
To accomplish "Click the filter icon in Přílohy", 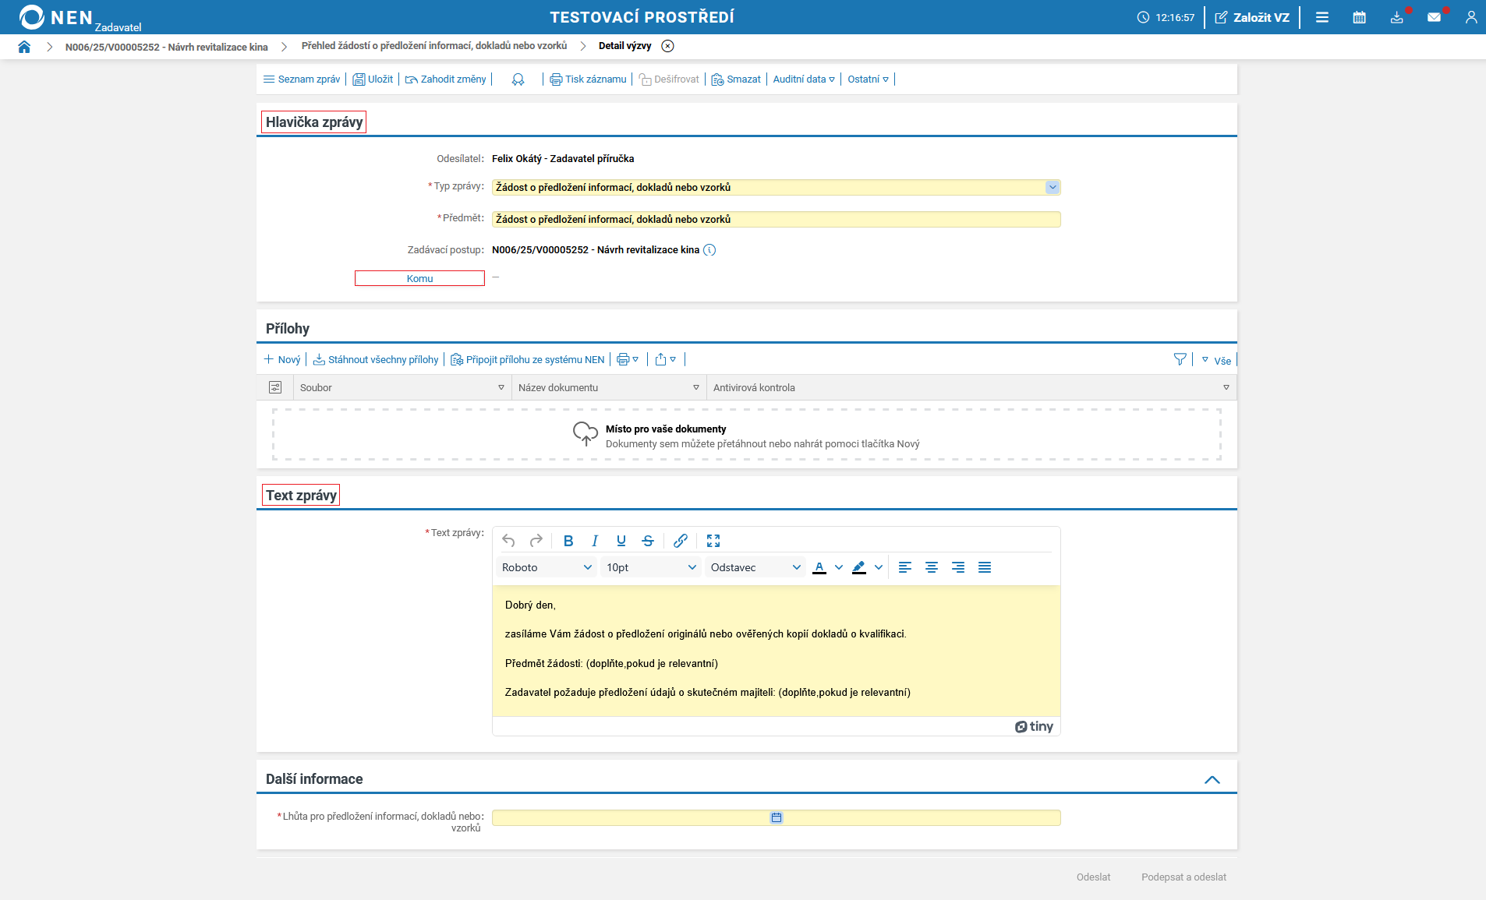I will [x=1180, y=359].
